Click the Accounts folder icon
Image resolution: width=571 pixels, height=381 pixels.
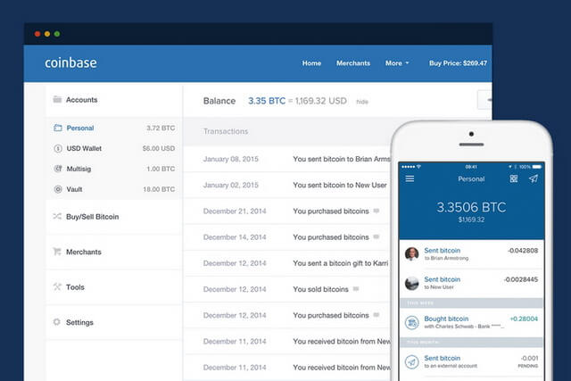57,99
